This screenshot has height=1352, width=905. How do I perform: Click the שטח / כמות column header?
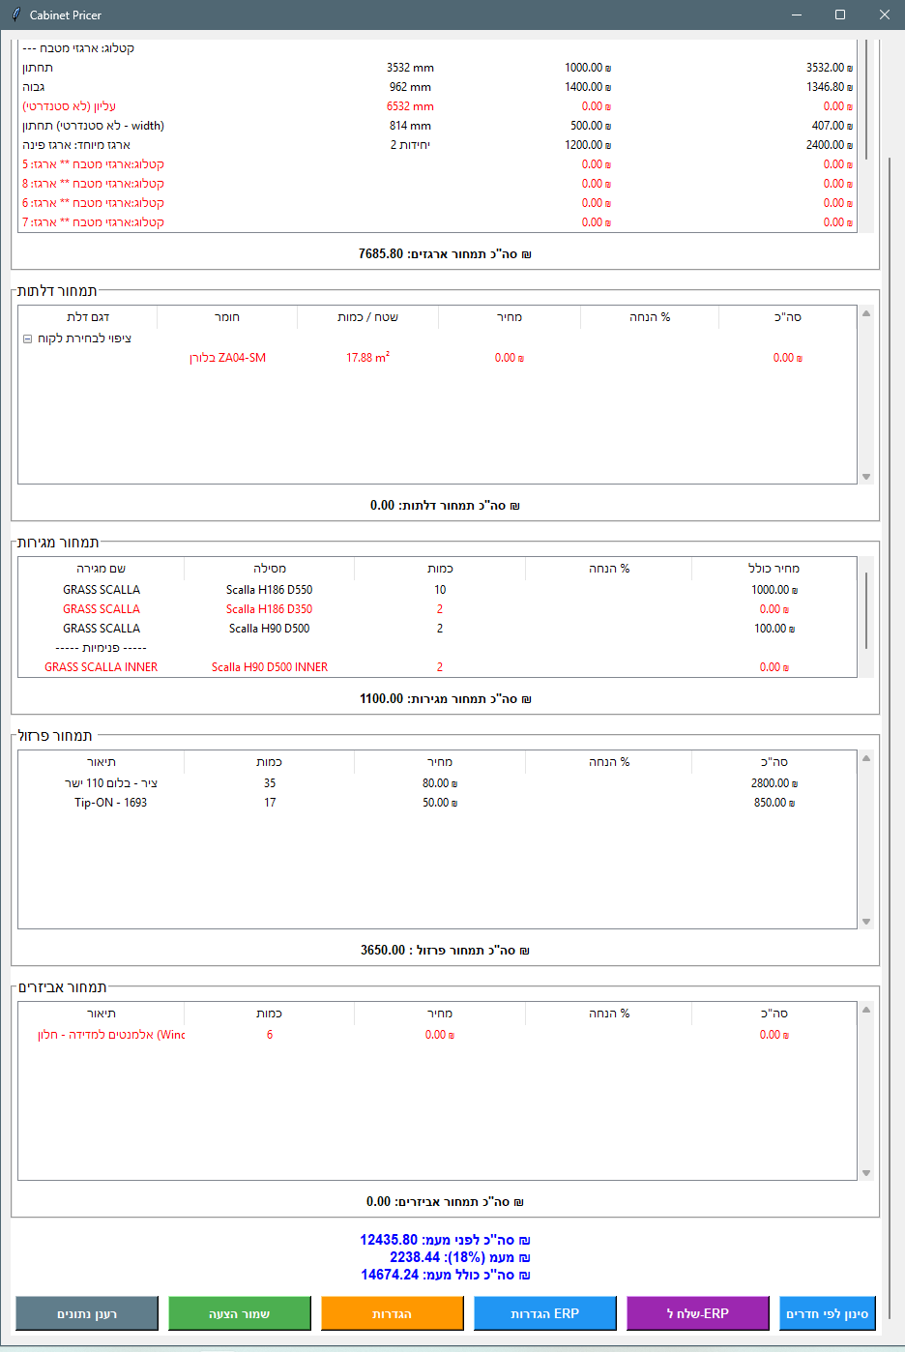point(367,317)
